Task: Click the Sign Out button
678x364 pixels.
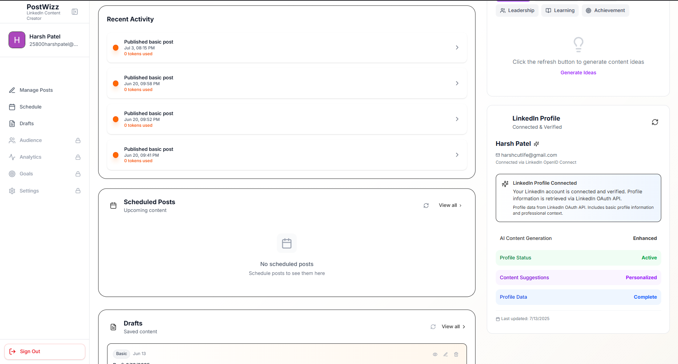Action: coord(45,352)
